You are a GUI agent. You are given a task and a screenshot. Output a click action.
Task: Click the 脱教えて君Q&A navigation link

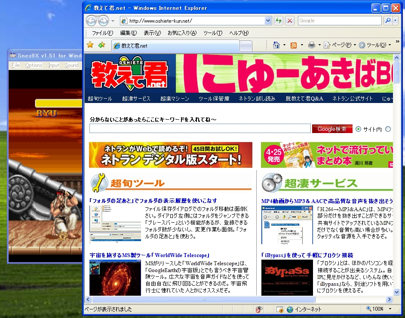tap(304, 99)
